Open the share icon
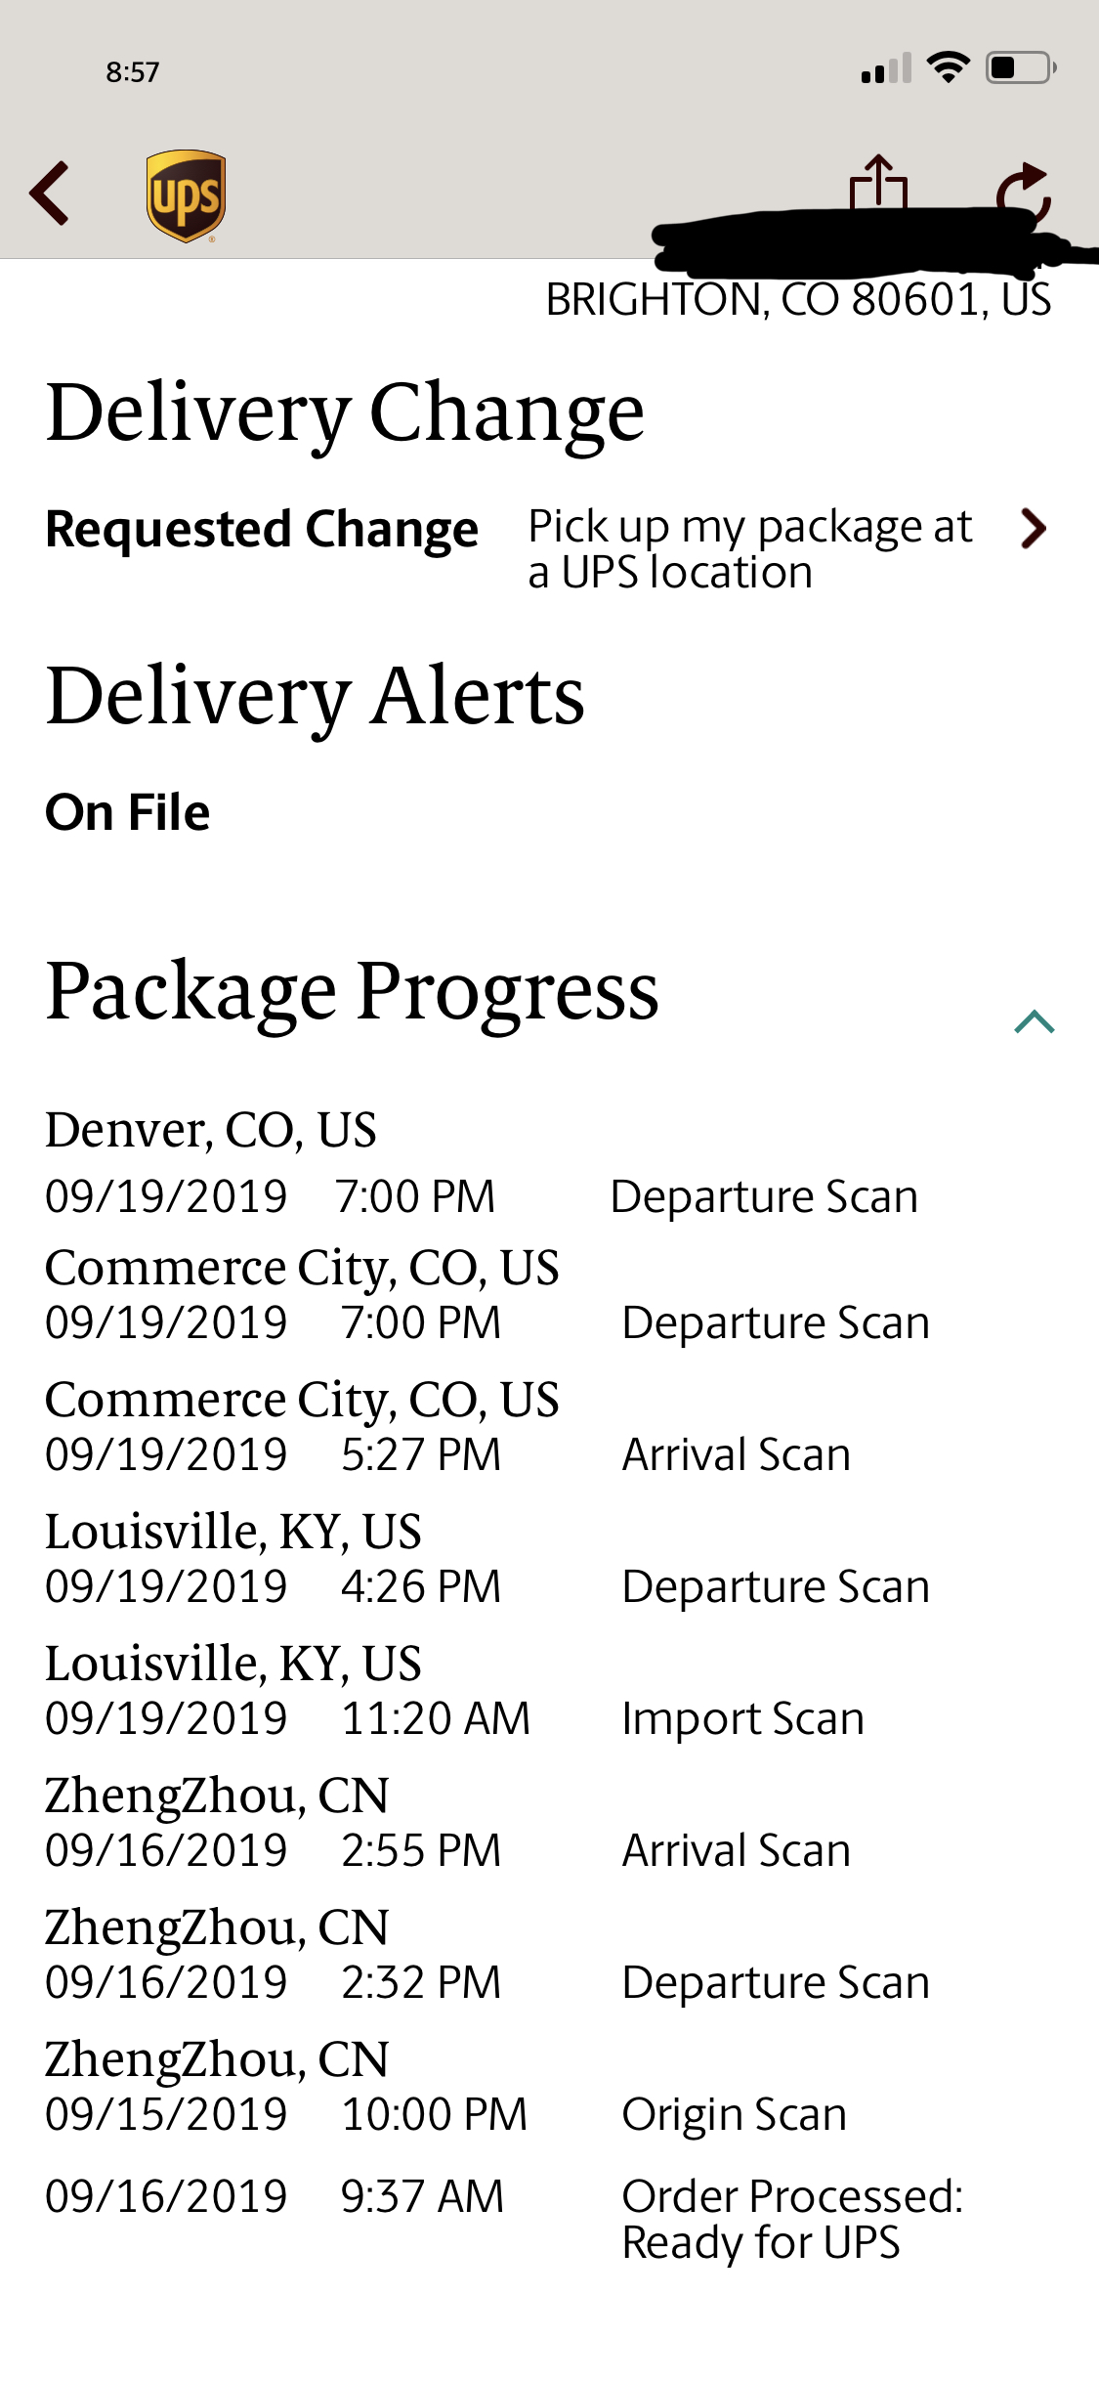The image size is (1099, 2381). (878, 182)
